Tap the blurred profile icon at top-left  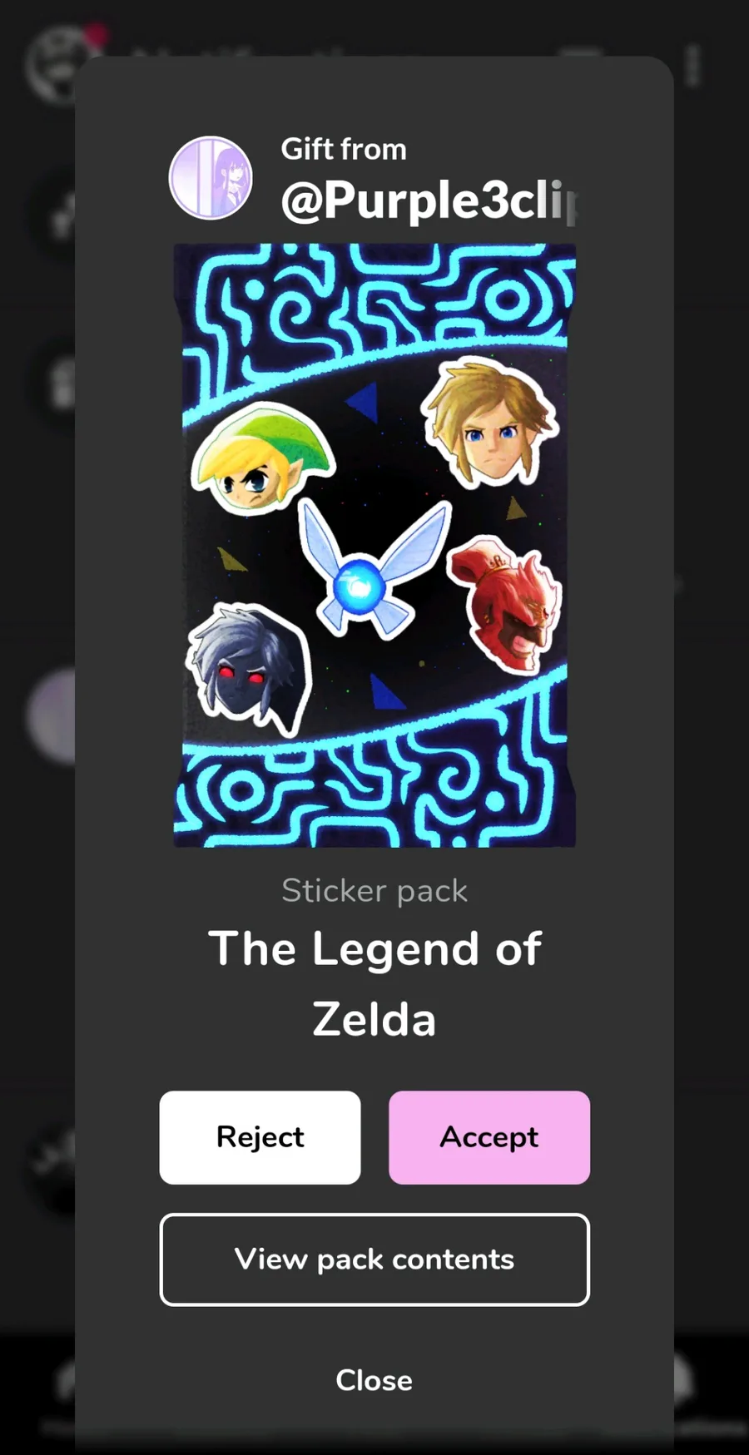click(54, 65)
